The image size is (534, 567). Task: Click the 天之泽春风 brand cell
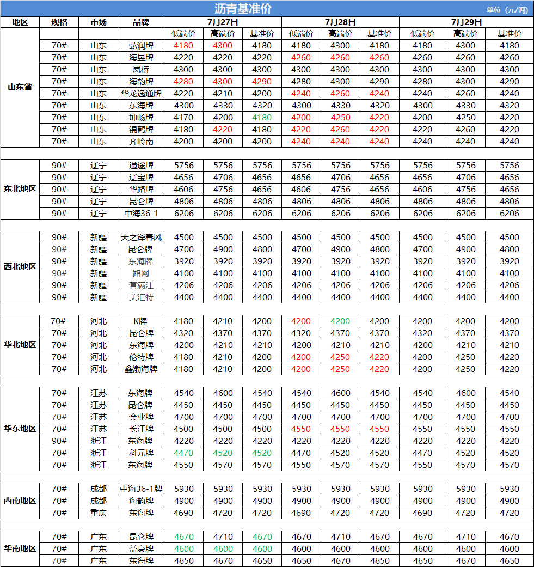point(141,237)
